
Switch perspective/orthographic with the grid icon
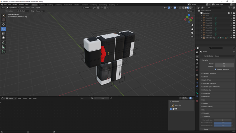[192, 36]
